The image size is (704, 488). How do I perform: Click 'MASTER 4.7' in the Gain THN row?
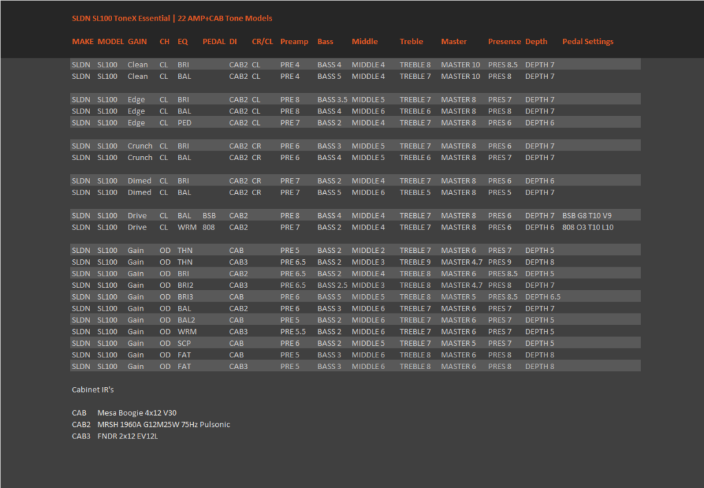pos(461,262)
